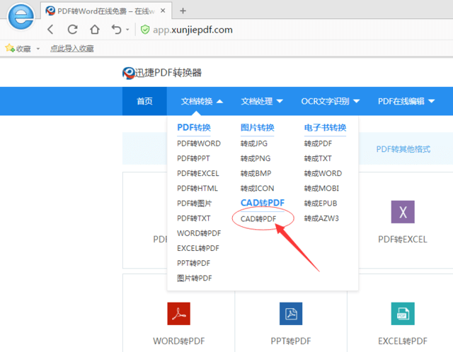
Task: Close the PDF转Word browser tab
Action: coord(163,11)
